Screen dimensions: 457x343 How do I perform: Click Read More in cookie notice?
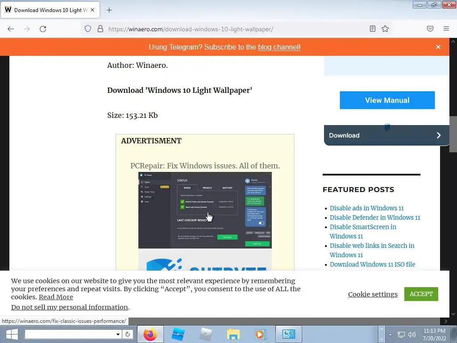pos(56,297)
